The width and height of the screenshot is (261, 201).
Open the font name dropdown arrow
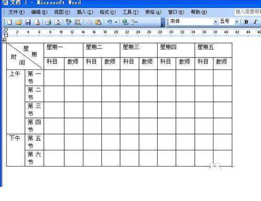coord(216,22)
